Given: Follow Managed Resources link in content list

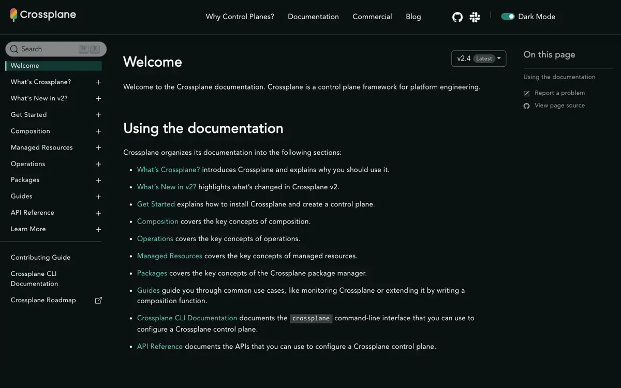Looking at the screenshot, I should (x=170, y=256).
